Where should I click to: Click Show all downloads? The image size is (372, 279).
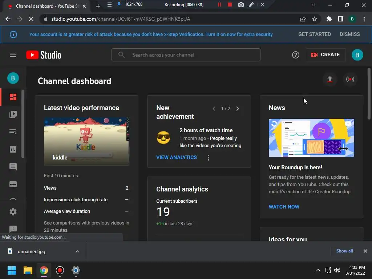coord(344,251)
